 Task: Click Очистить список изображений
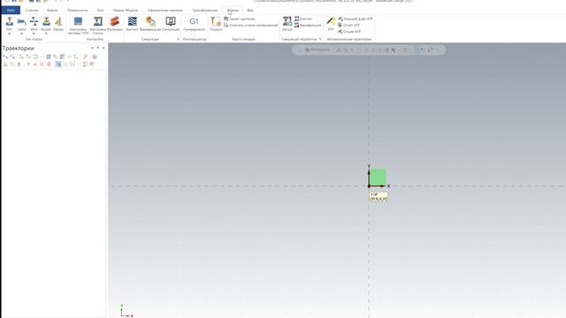click(x=251, y=26)
